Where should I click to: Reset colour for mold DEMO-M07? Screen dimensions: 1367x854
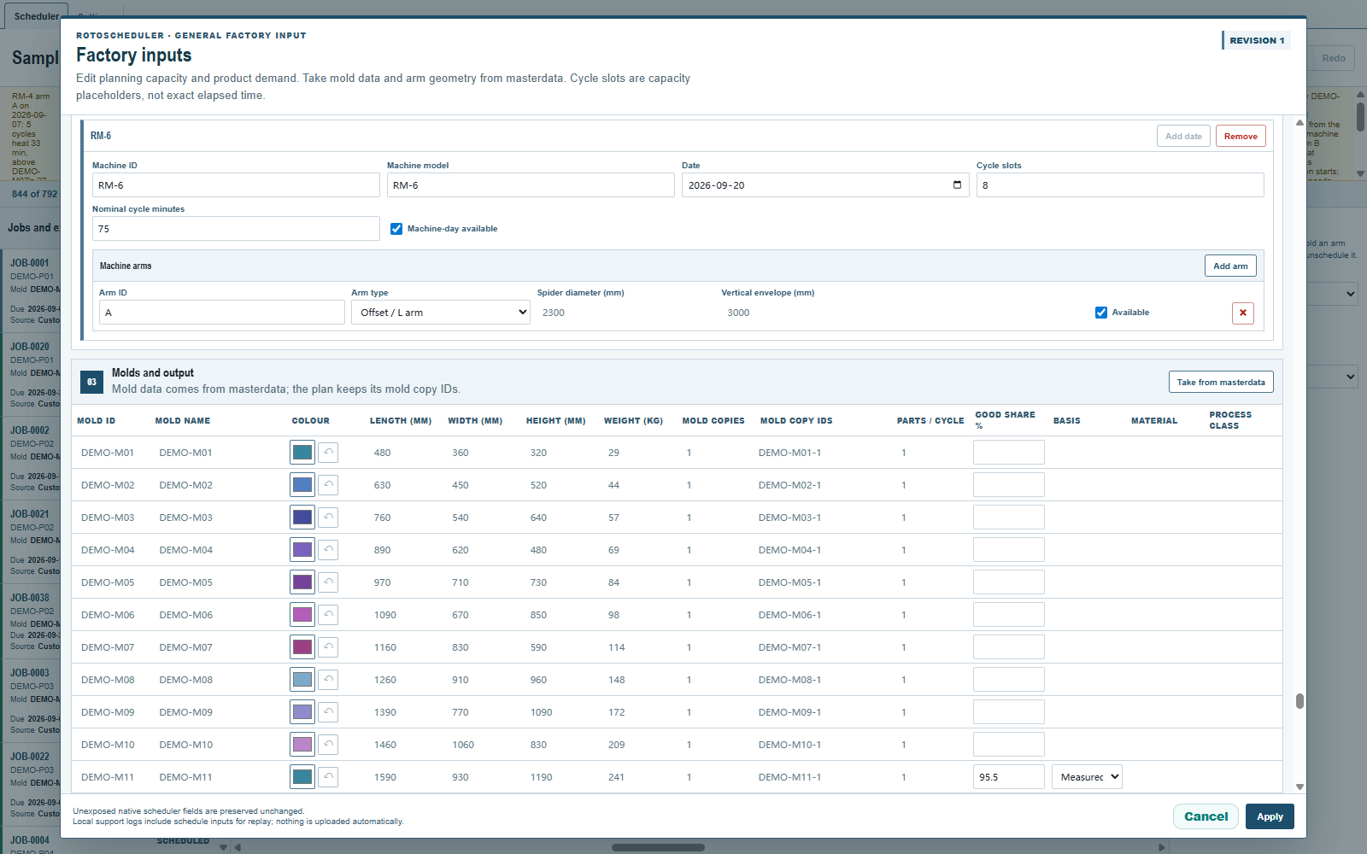click(x=328, y=647)
